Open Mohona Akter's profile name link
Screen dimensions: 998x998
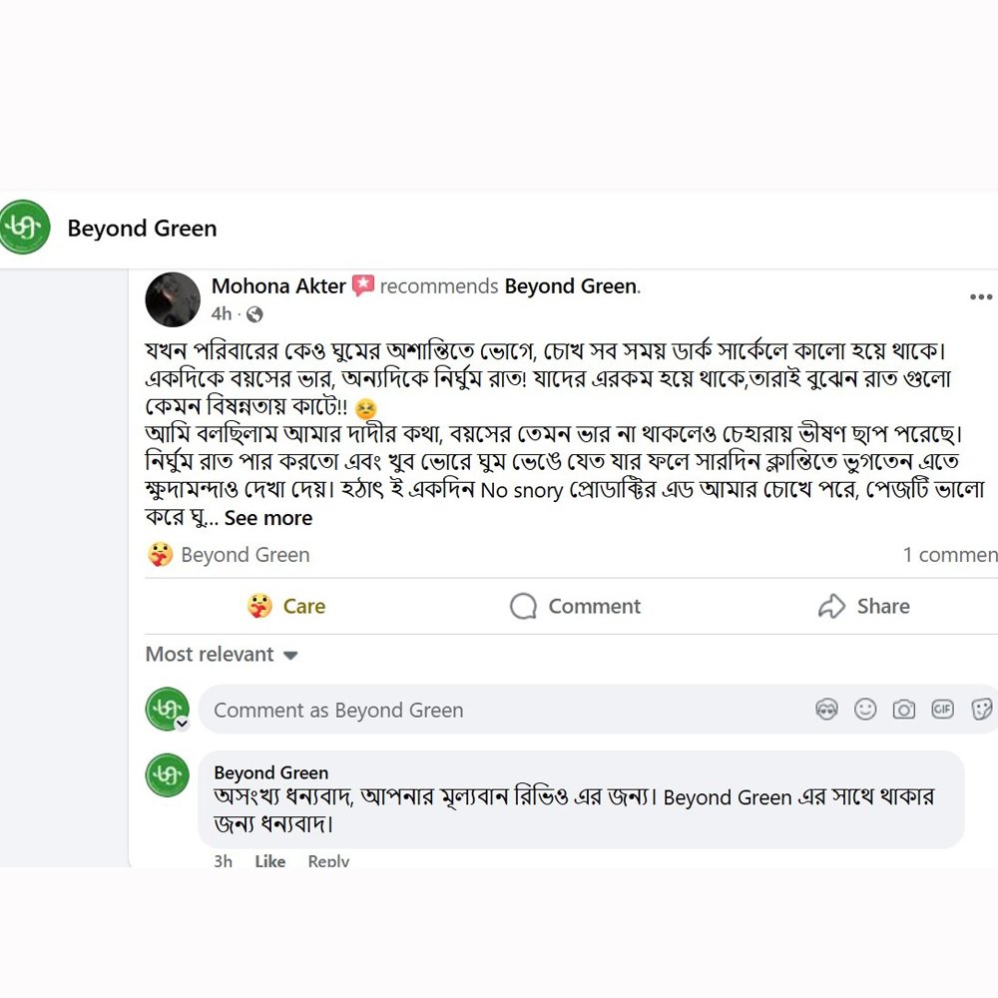pos(278,286)
